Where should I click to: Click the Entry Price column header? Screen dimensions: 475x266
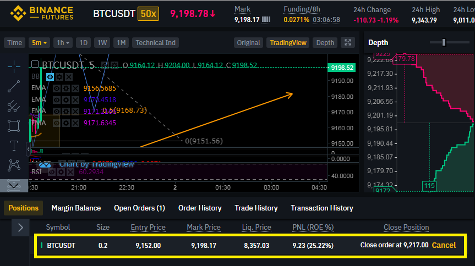click(x=148, y=228)
